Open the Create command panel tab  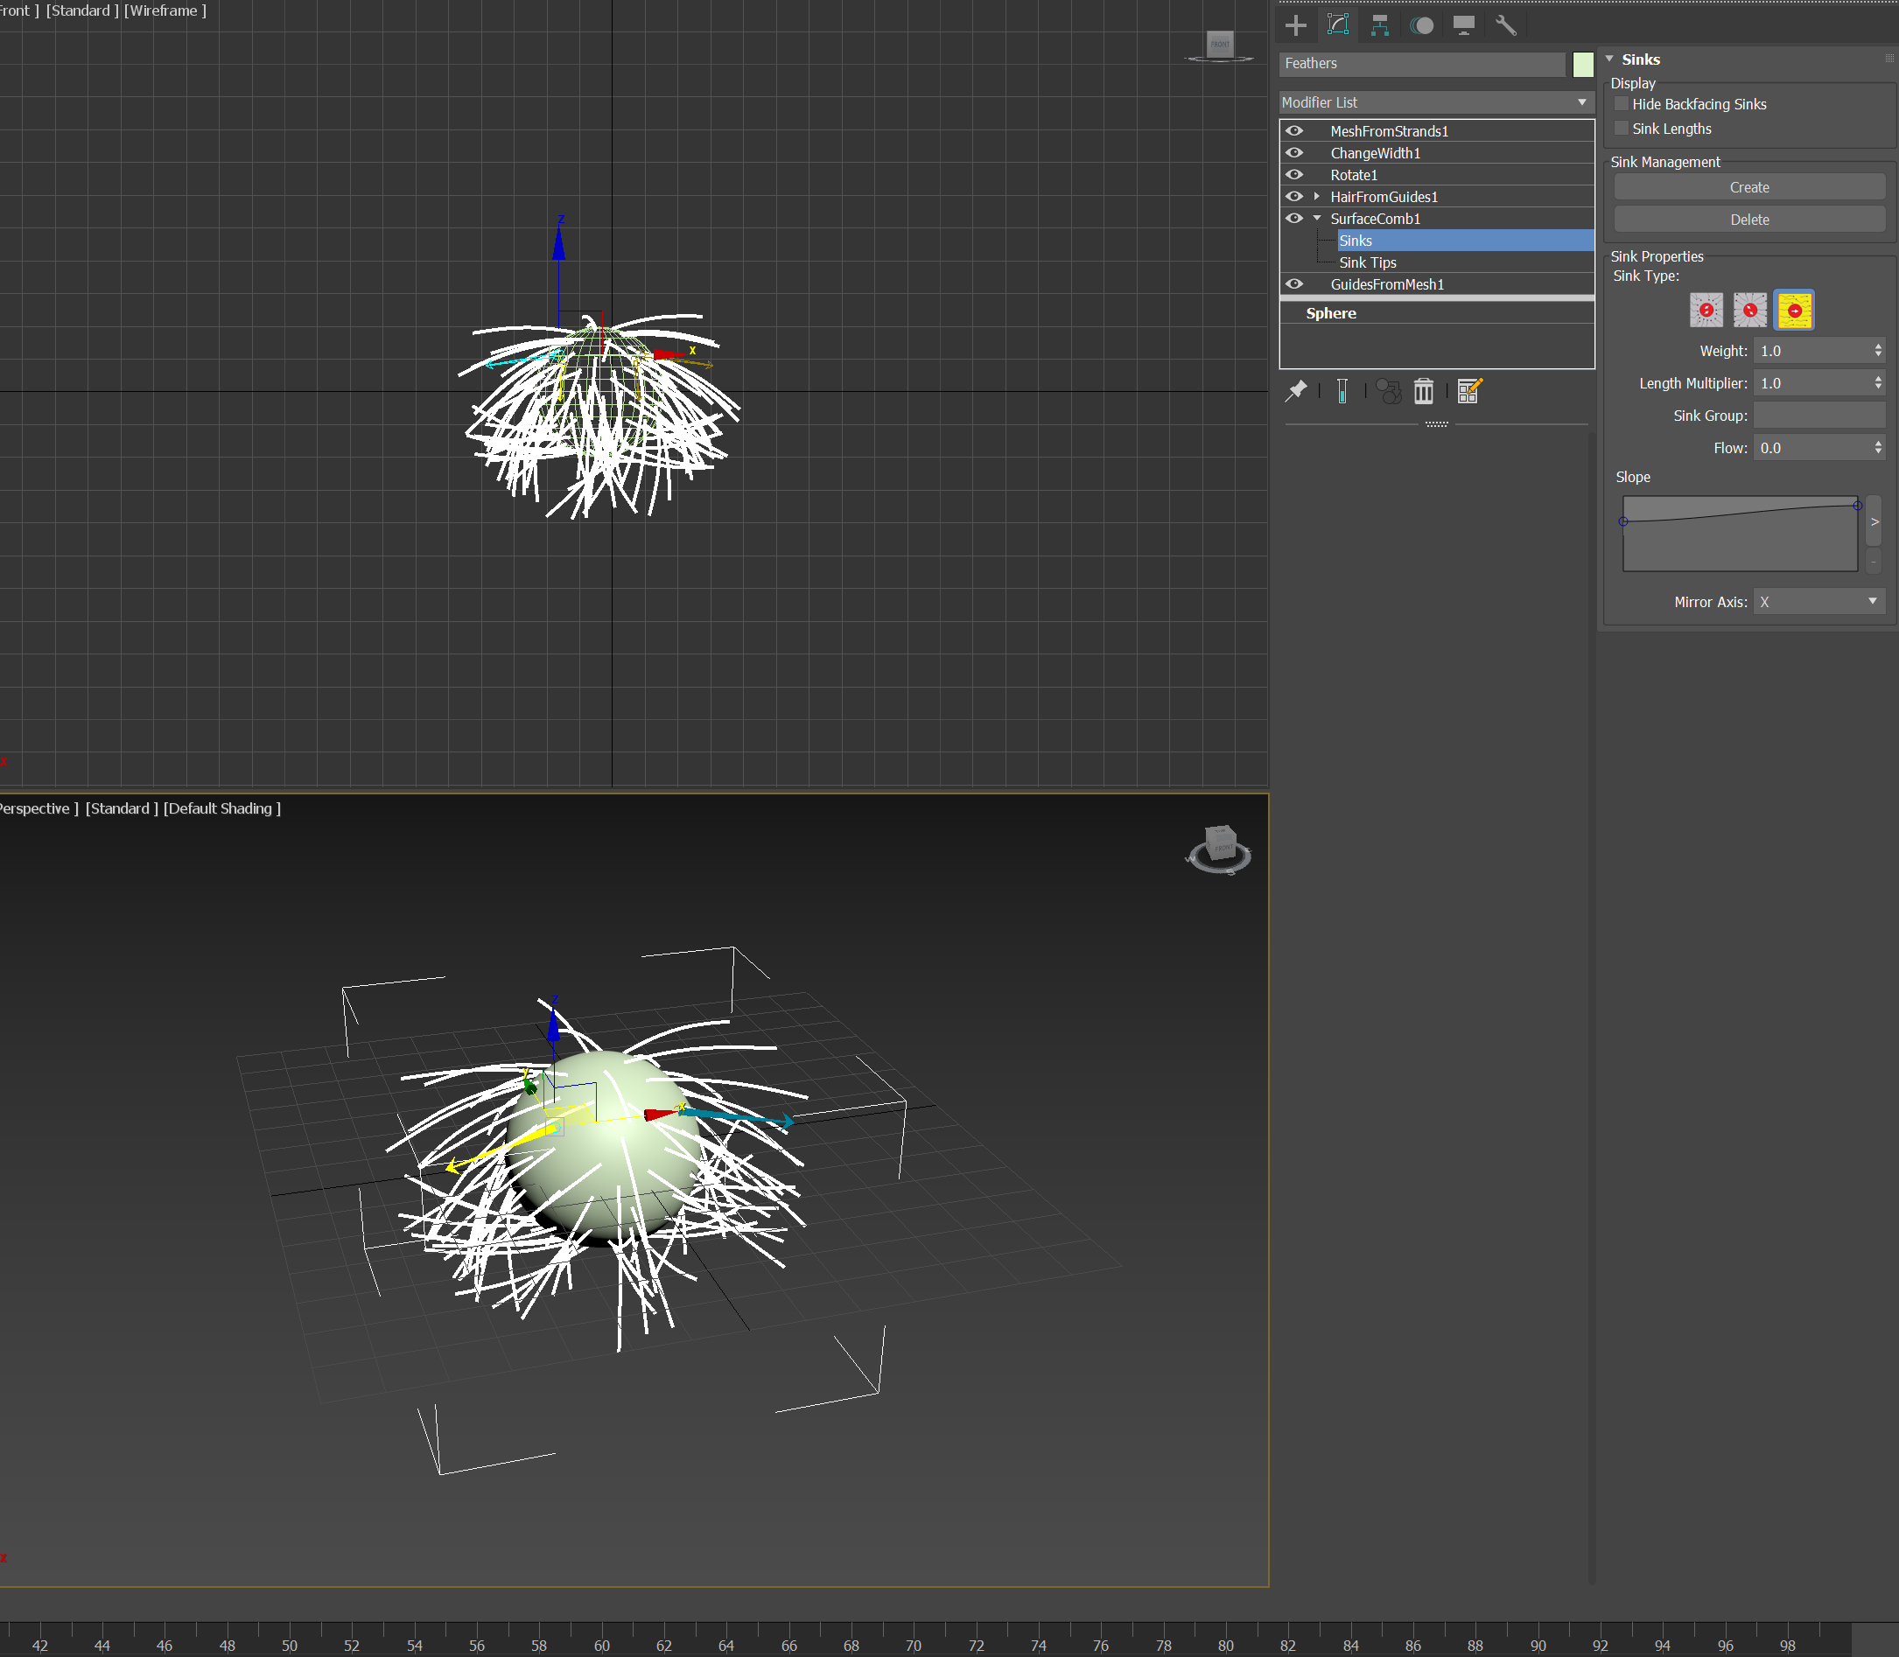click(1296, 26)
